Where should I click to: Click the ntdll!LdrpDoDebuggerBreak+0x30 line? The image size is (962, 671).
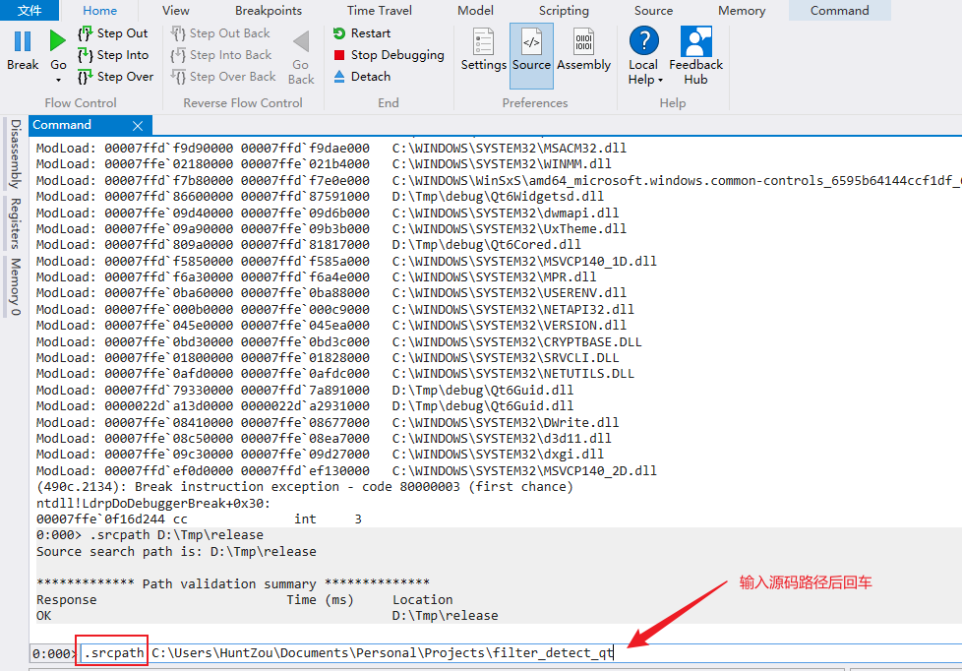tap(153, 504)
